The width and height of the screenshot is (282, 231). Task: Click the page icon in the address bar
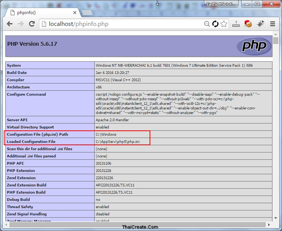(44, 24)
